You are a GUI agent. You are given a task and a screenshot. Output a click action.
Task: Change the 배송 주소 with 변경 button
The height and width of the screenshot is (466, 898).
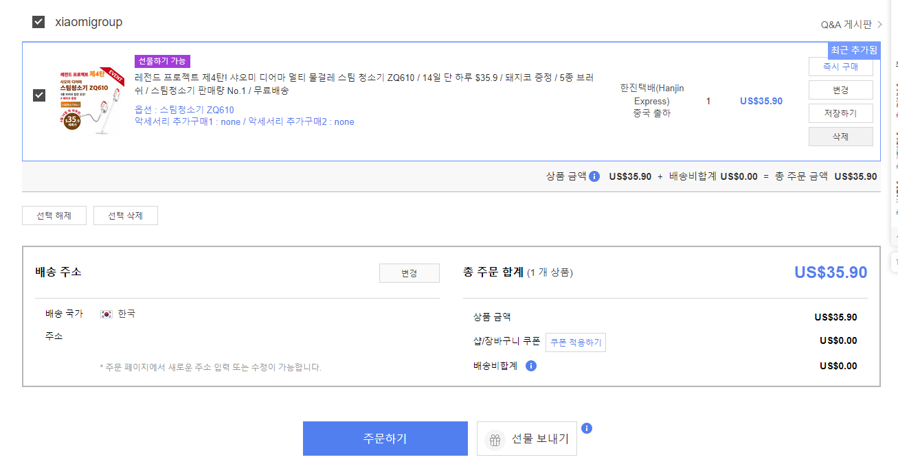[x=409, y=273]
